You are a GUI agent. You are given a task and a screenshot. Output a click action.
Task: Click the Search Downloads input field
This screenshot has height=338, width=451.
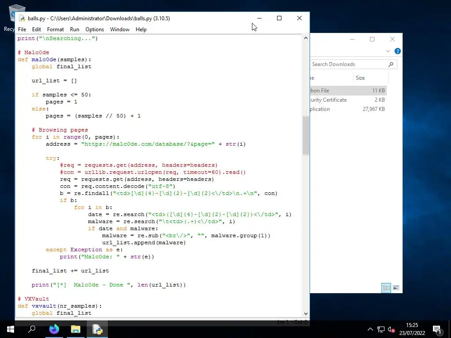[349, 64]
